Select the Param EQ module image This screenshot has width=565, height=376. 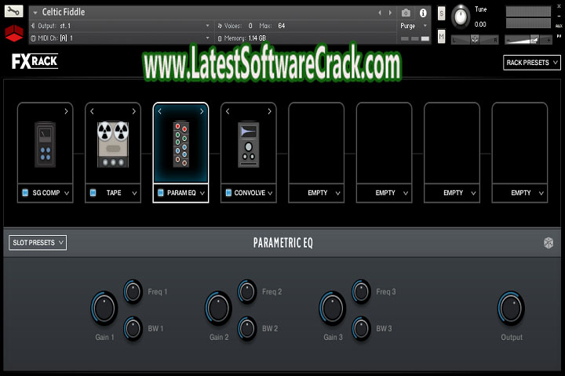[181, 144]
